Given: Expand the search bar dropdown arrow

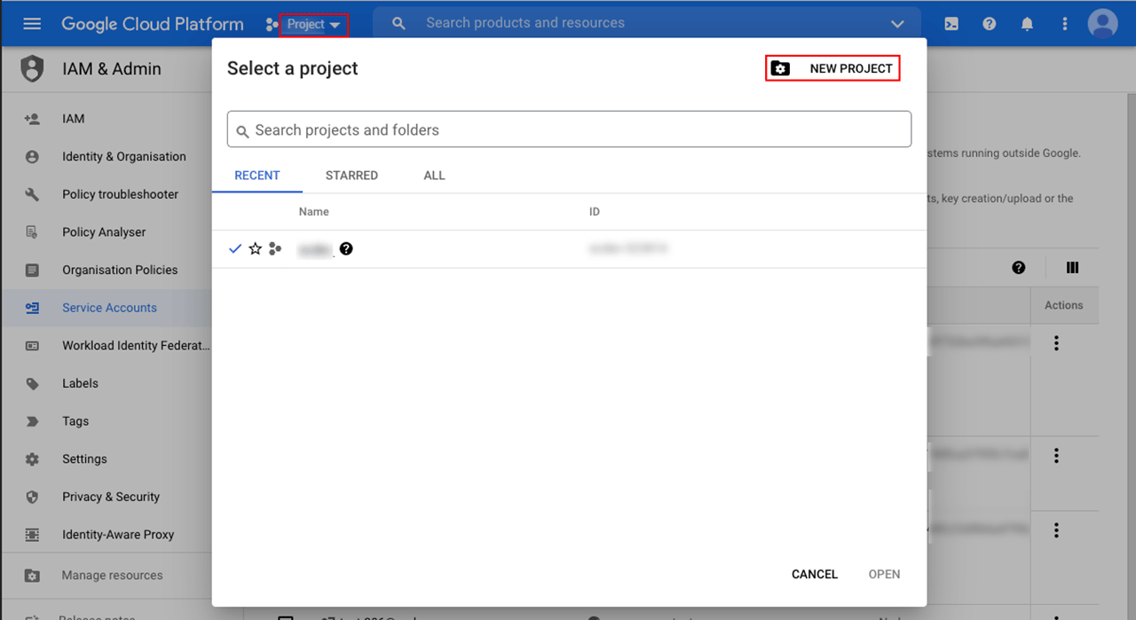Looking at the screenshot, I should click(x=897, y=24).
